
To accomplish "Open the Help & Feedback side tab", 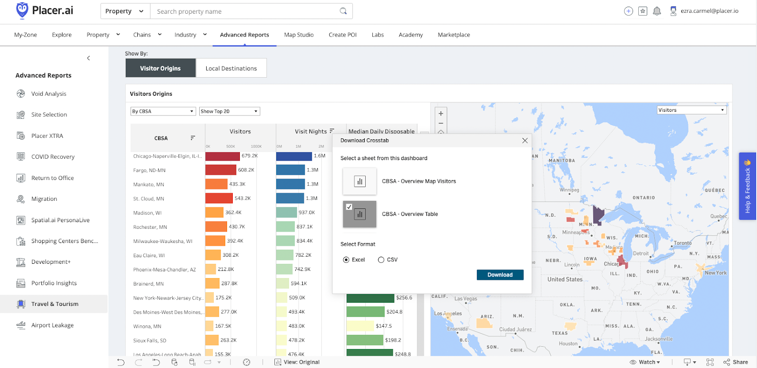I will [x=748, y=186].
